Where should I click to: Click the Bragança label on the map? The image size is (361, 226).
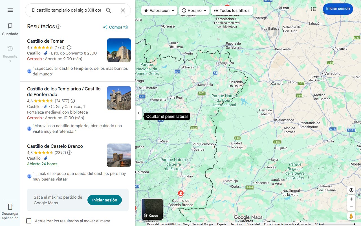click(227, 63)
